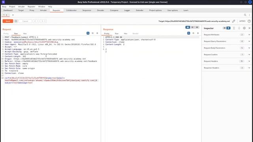Viewport: 253px width, 142px height.
Task: Open the Repeater help icon
Action: [x=249, y=21]
